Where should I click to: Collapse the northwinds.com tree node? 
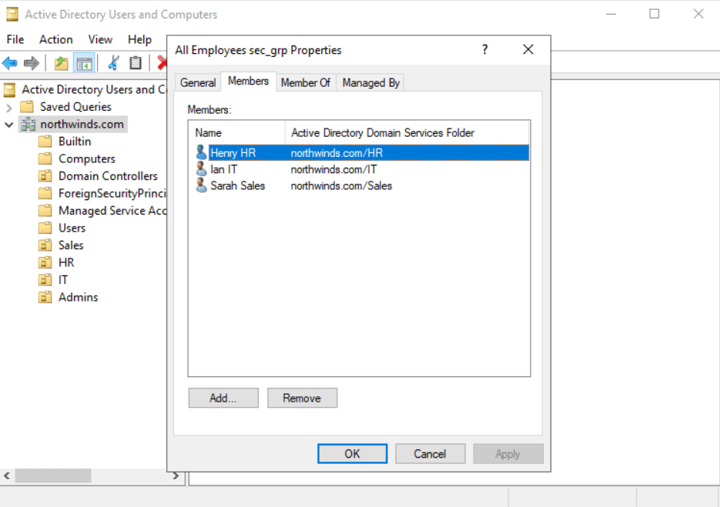(9, 124)
